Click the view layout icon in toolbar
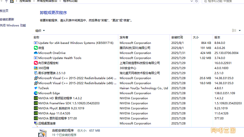Viewport: 244px width, 137px height. point(234,31)
